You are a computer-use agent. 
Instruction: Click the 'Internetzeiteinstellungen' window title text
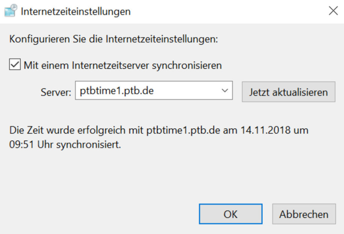pos(76,11)
